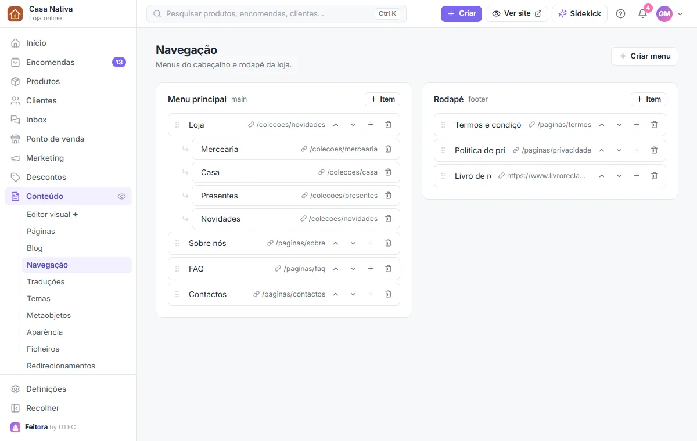
Task: Add a sub-item under Termos e condições
Action: (x=637, y=125)
